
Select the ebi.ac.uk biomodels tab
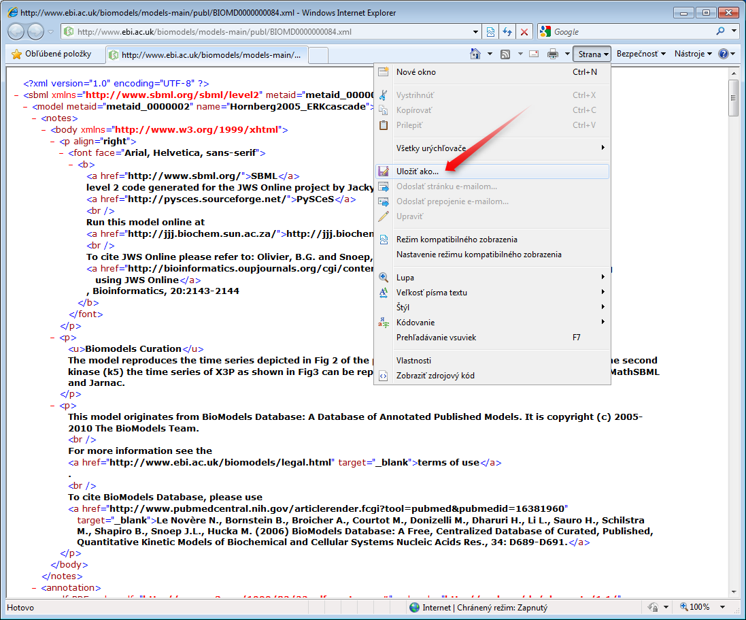(207, 54)
